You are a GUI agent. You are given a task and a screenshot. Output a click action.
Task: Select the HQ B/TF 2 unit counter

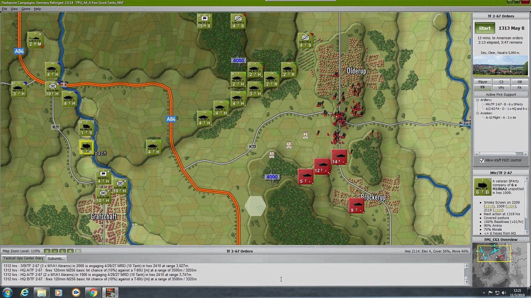pos(255,70)
